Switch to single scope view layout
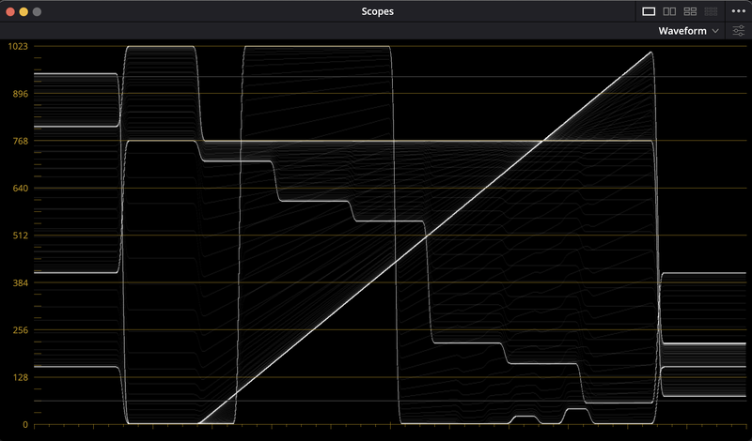Screen dimensions: 752x441 coord(649,11)
